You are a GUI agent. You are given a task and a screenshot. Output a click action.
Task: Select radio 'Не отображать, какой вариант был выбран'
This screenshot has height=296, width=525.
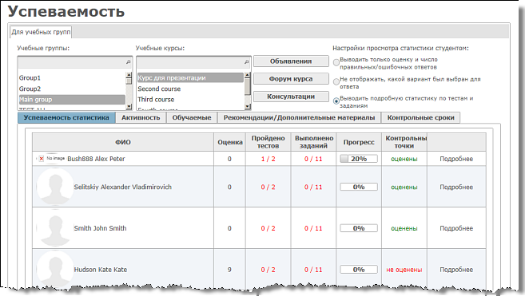(336, 82)
